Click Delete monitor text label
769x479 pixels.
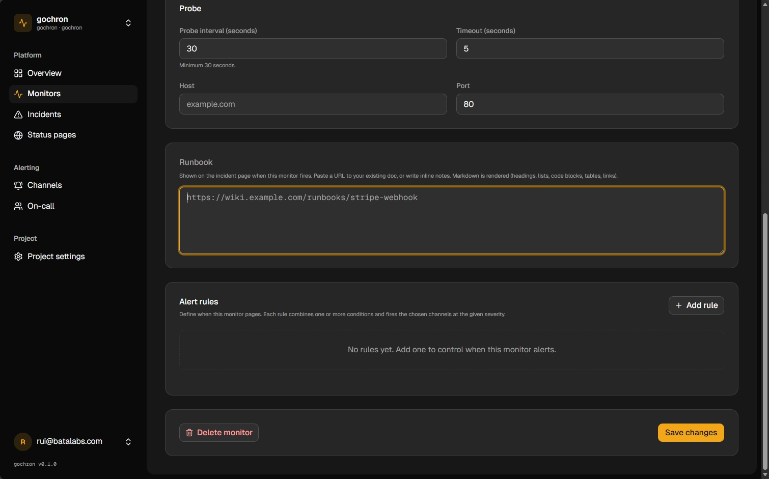tap(225, 433)
